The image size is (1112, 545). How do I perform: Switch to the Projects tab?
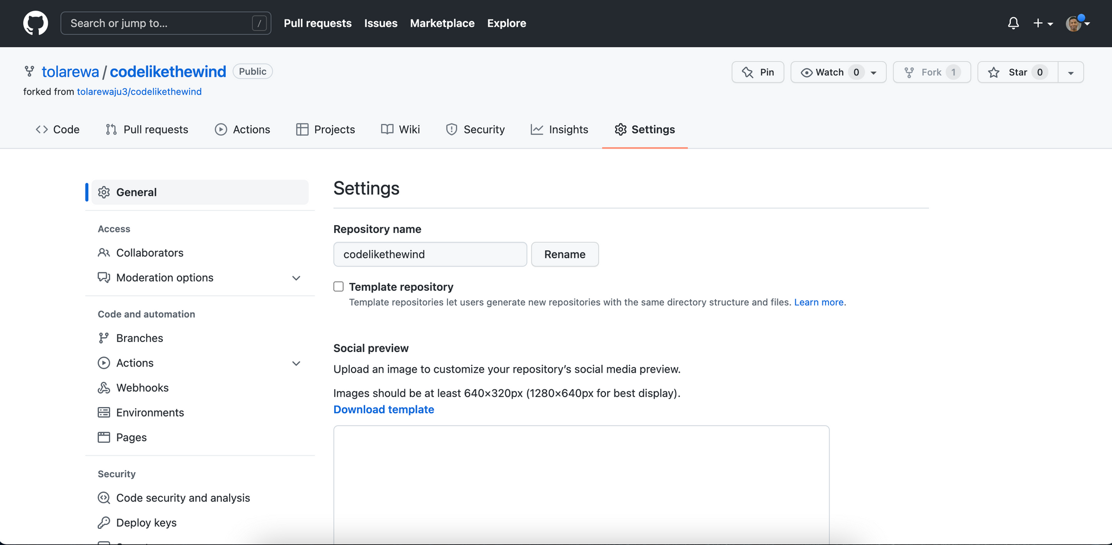325,130
